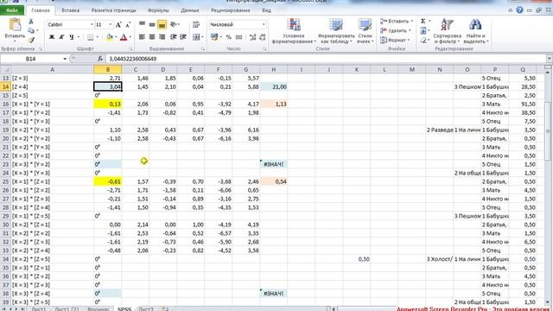Click the Clear eraser icon
This screenshot has width=553, height=311.
point(423,41)
